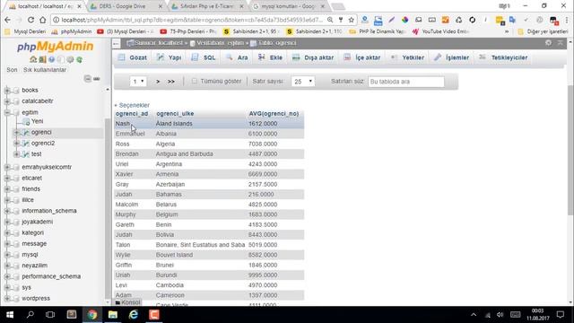Screen dimensions: 574x323
Task: Tick the Tümünü göster checkbox
Action: tap(195, 81)
